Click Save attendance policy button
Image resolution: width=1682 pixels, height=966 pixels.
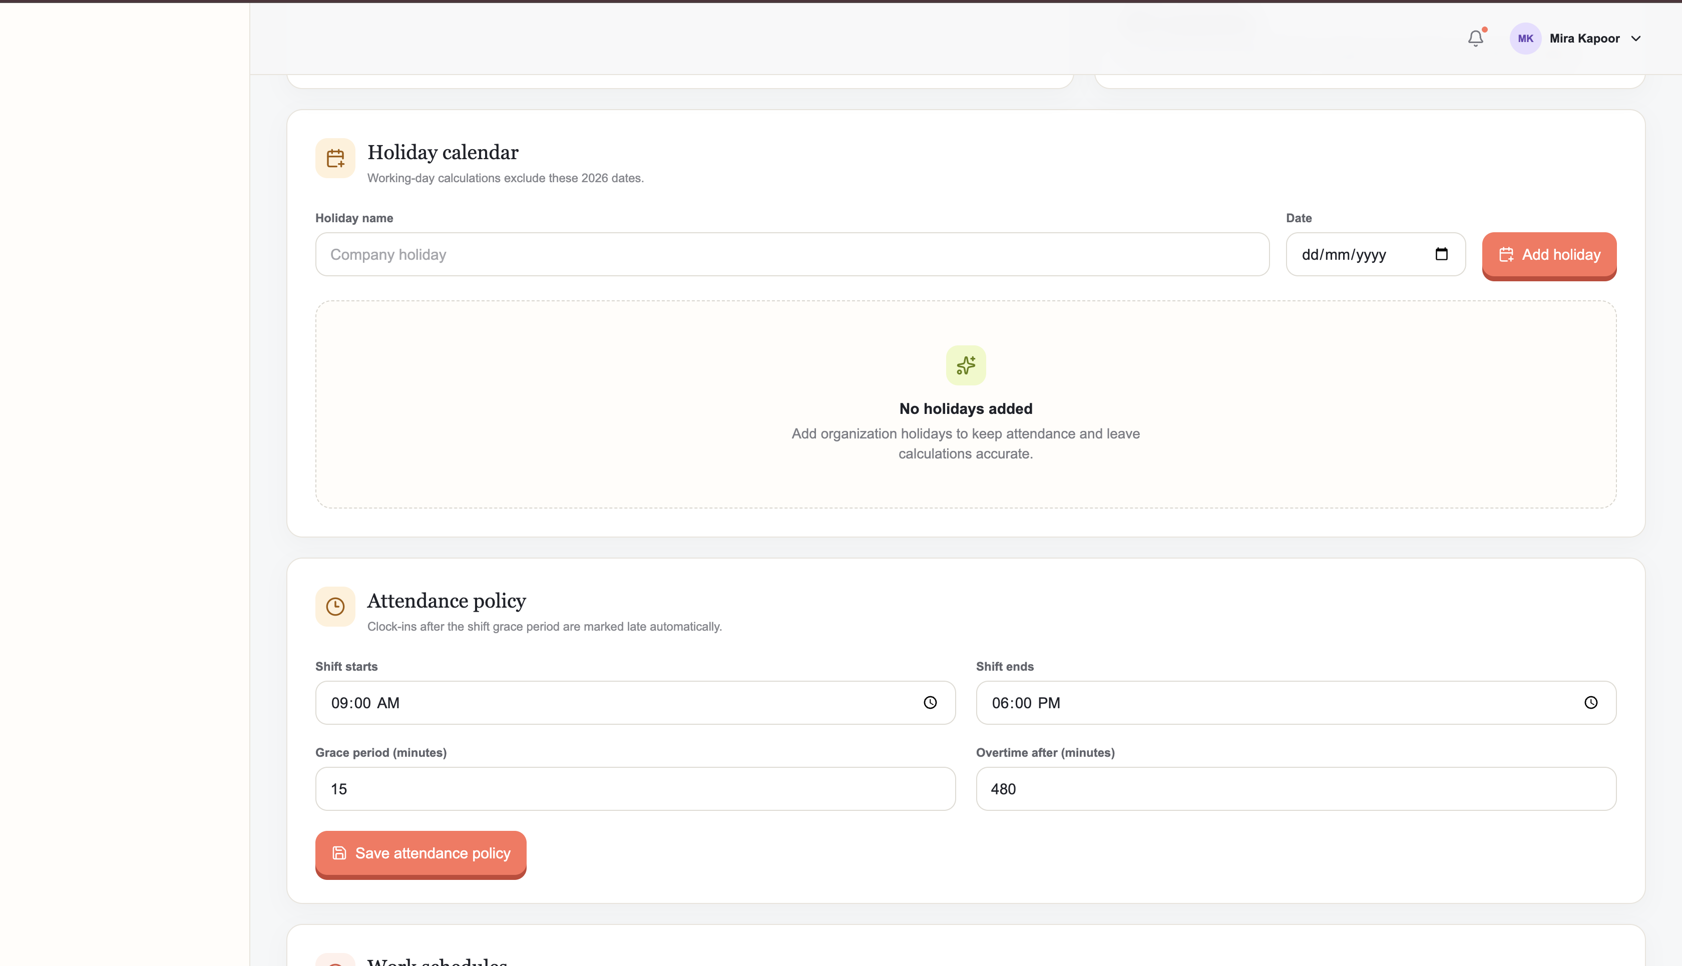tap(420, 854)
